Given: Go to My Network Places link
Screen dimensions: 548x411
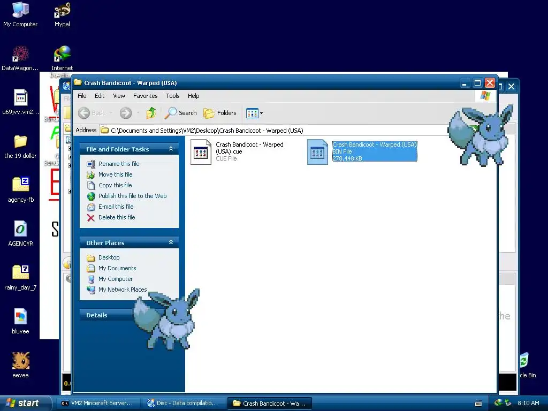Looking at the screenshot, I should point(123,290).
